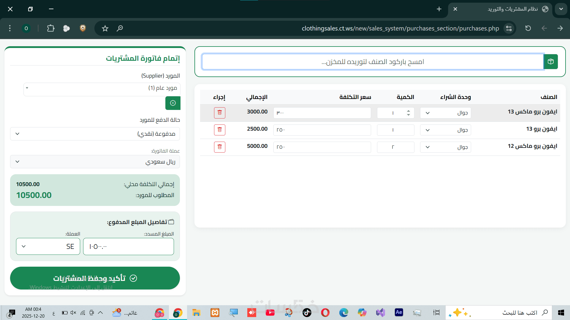The image size is (570, 320).
Task: Bookmark this page with the star icon
Action: [x=105, y=28]
